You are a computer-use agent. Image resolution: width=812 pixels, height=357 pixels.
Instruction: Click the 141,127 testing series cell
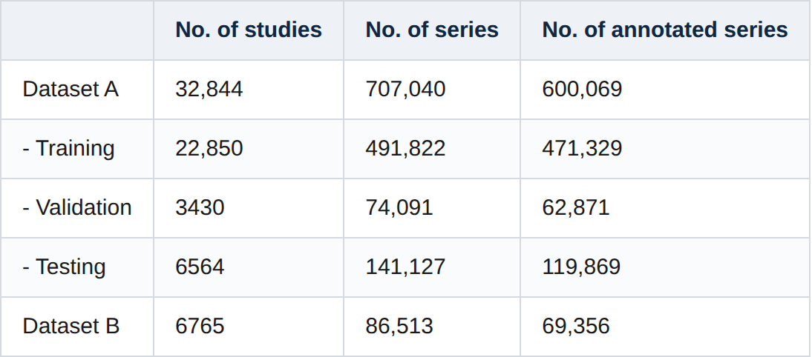point(405,267)
